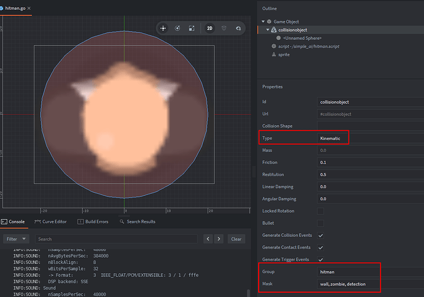The image size is (424, 297).
Task: Edit the Linear Damping value
Action: click(x=371, y=187)
